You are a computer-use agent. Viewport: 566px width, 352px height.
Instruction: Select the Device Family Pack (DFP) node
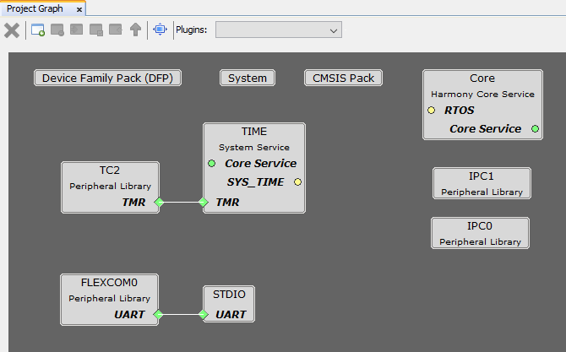point(108,79)
